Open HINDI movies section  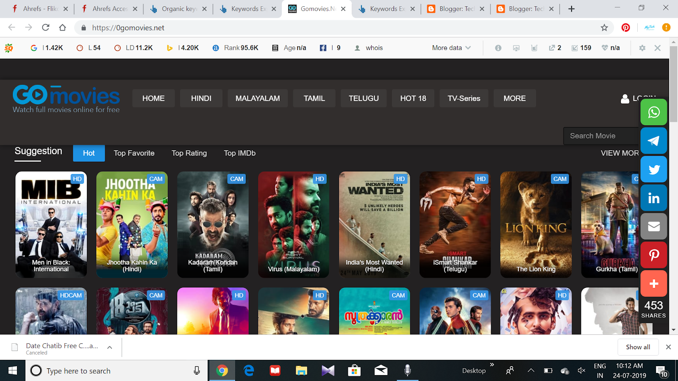tap(201, 98)
